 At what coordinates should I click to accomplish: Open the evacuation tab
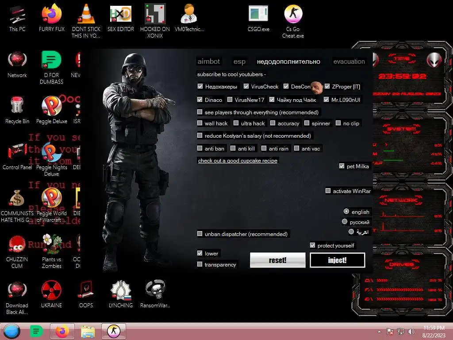click(349, 61)
